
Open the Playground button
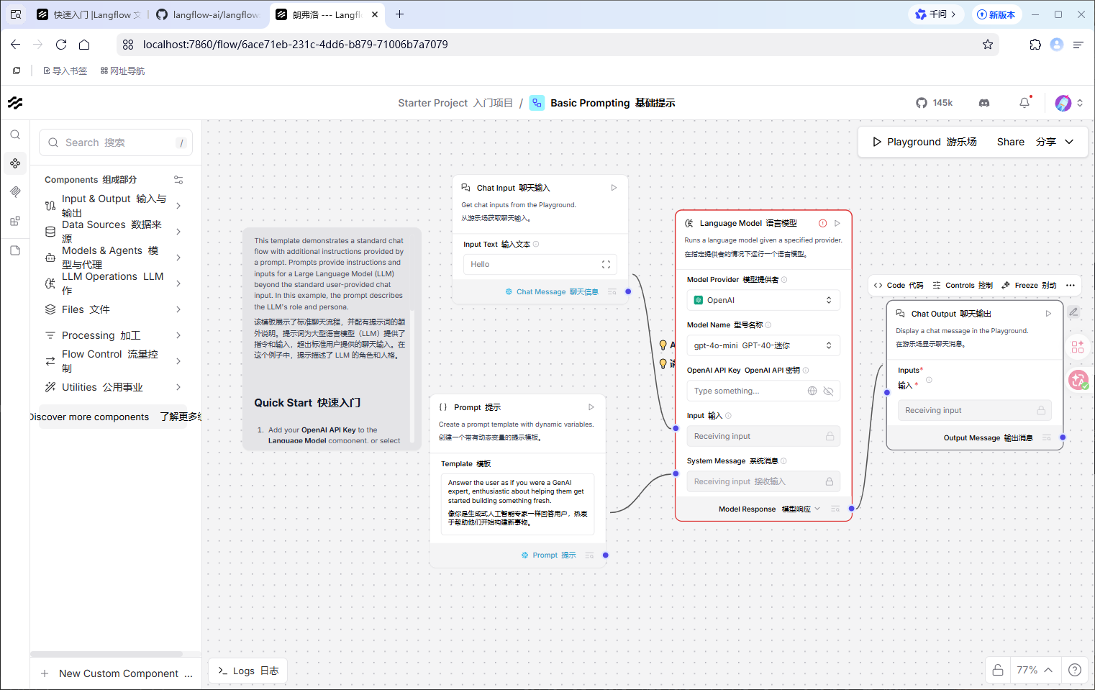coord(924,142)
